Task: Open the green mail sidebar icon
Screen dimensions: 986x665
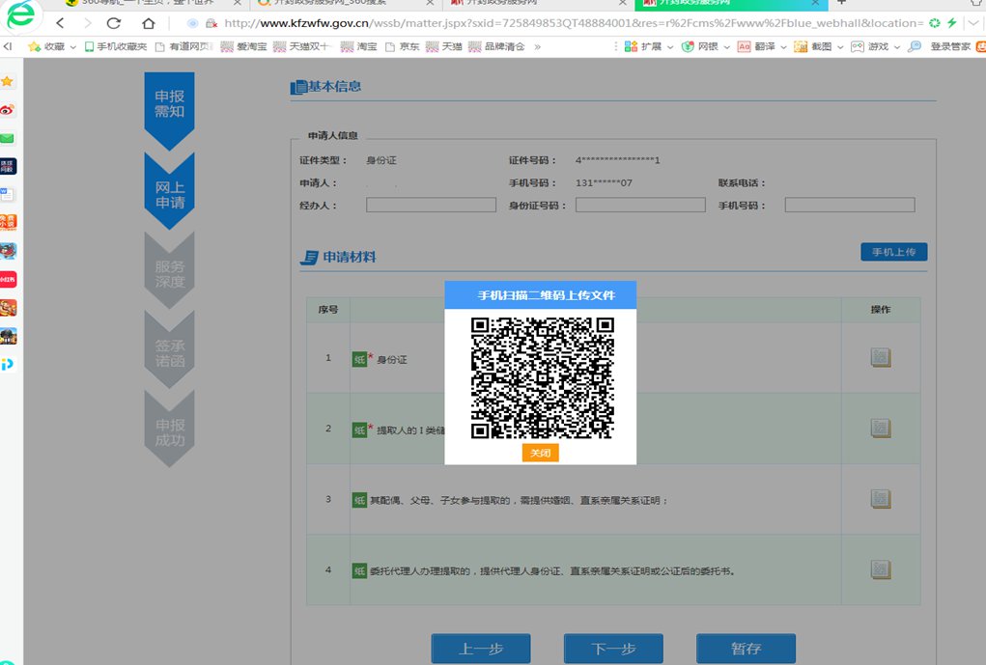Action: (x=8, y=138)
